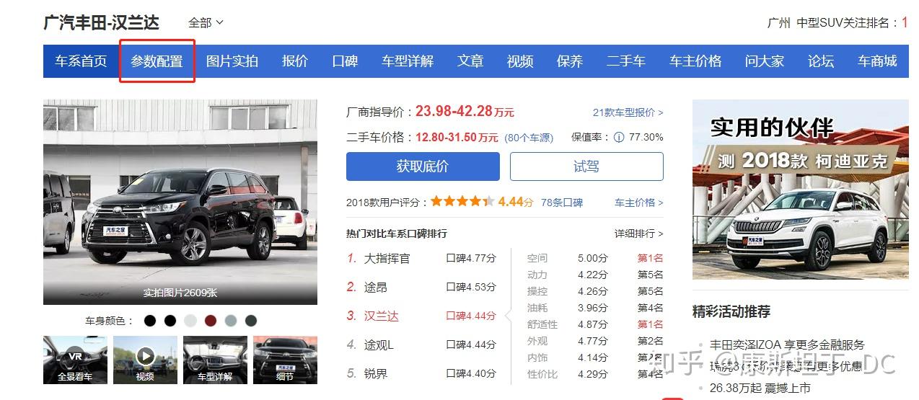Click the 4.44分 rating score
Screen dimensions: 919x400
tap(515, 202)
